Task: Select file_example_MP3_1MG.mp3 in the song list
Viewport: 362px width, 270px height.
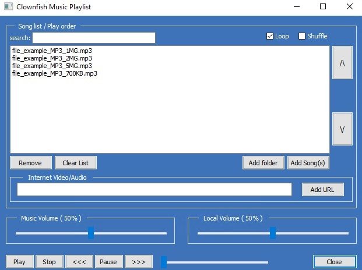Action: 52,51
